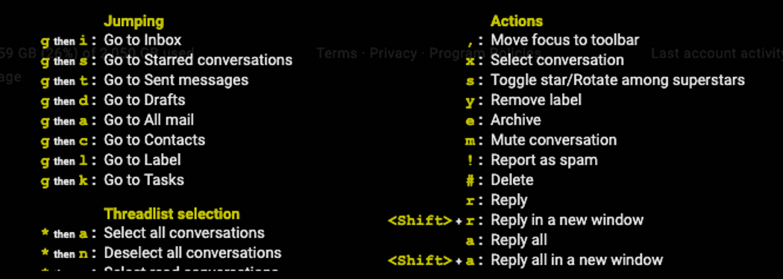Click the 'Jumping' section heading
This screenshot has height=279, width=783.
[133, 21]
